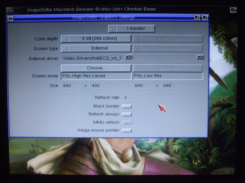The width and height of the screenshot is (245, 183).
Task: Enable the Refresh always checkbox
Action: click(x=127, y=114)
